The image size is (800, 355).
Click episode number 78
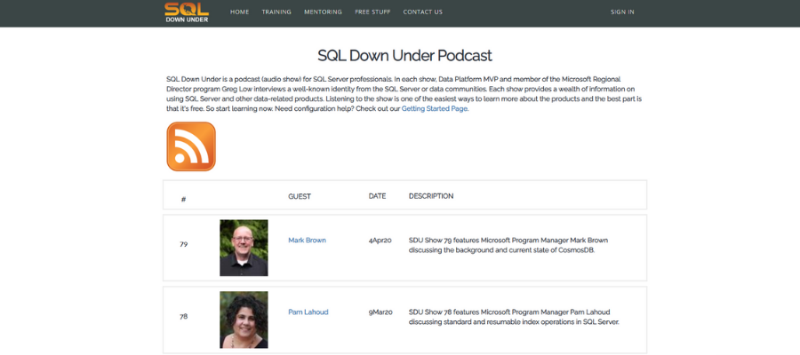coord(184,316)
